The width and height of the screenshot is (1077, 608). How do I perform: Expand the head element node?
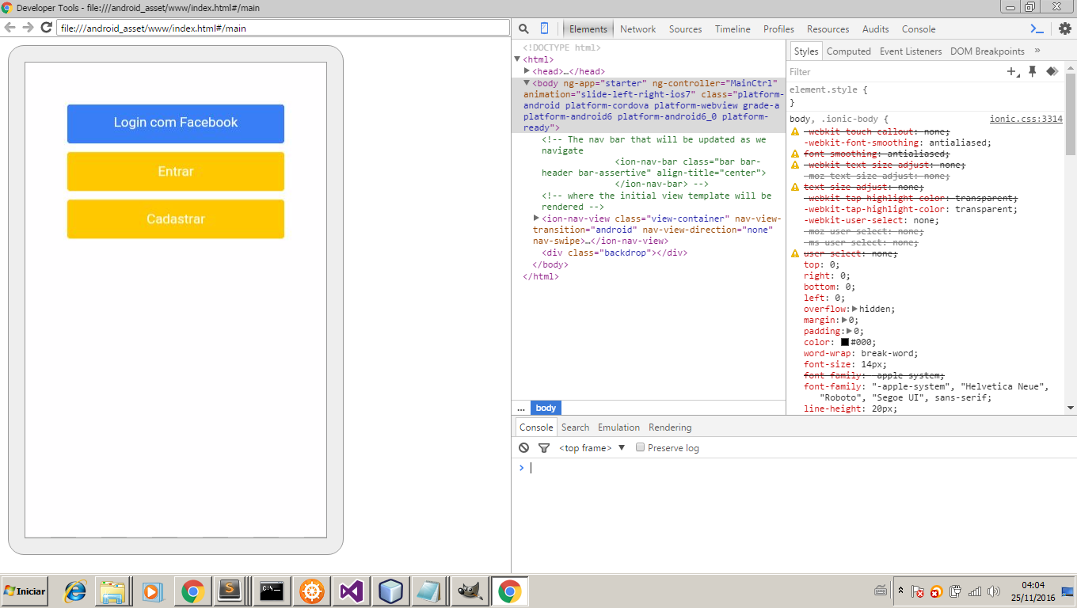(527, 71)
